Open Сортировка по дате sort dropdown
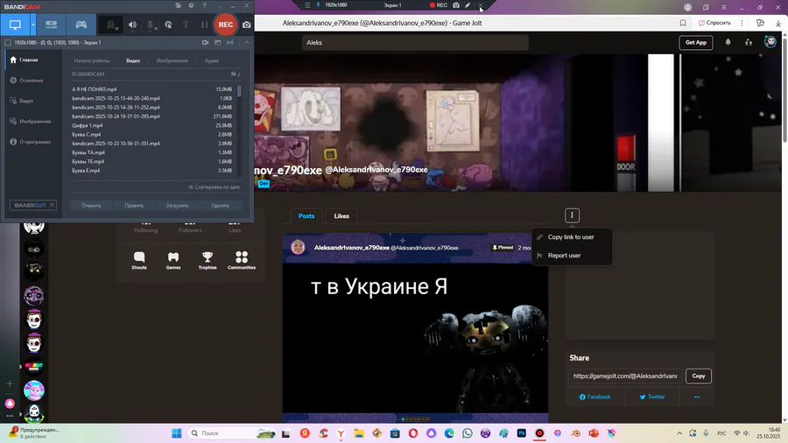Viewport: 788px width, 443px height. pos(215,187)
